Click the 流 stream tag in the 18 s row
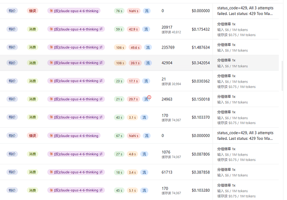This screenshot has width=287, height=200. coord(144,172)
